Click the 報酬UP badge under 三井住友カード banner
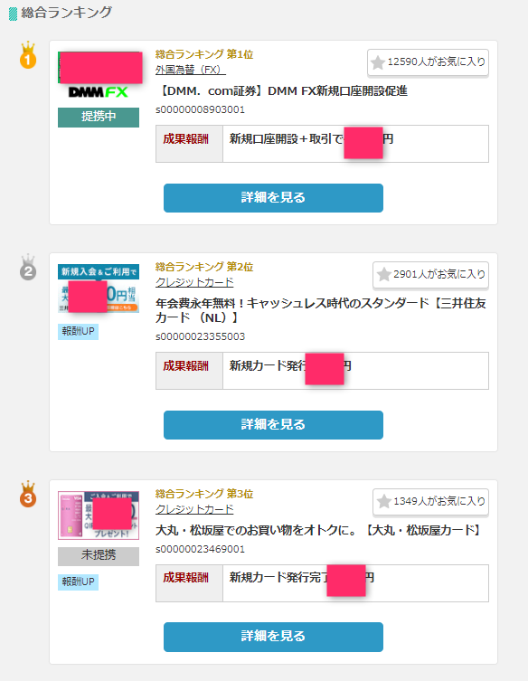 [x=78, y=332]
